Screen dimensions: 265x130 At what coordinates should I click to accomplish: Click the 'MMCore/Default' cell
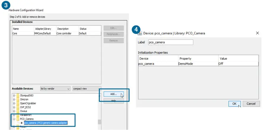click(x=45, y=33)
